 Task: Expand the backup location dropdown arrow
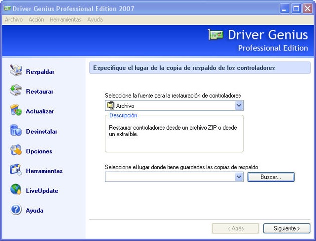(x=239, y=177)
